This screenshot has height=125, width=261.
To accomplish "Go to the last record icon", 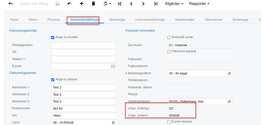I will click(x=156, y=4).
